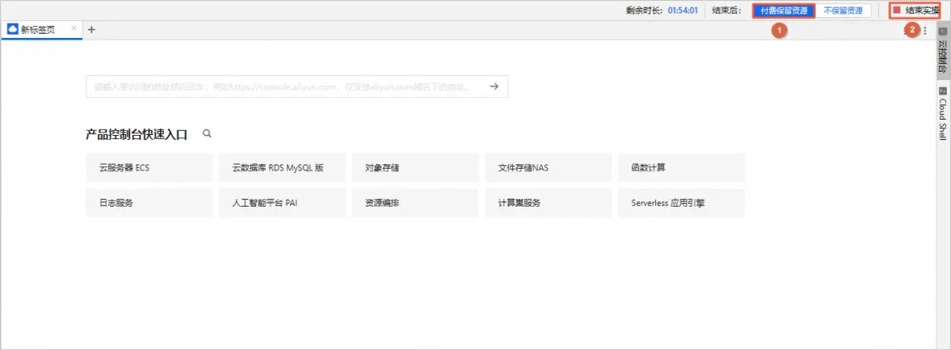Open the 对象存储 shortcut

414,168
